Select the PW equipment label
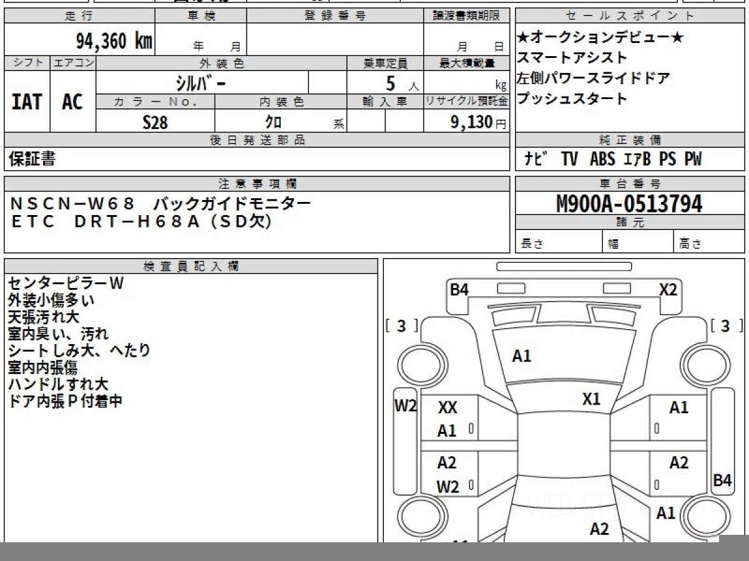This screenshot has width=749, height=561. click(693, 160)
